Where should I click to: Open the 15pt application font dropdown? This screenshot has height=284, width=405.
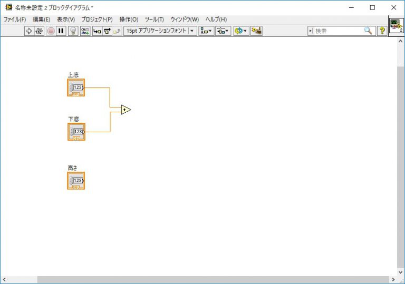click(160, 31)
